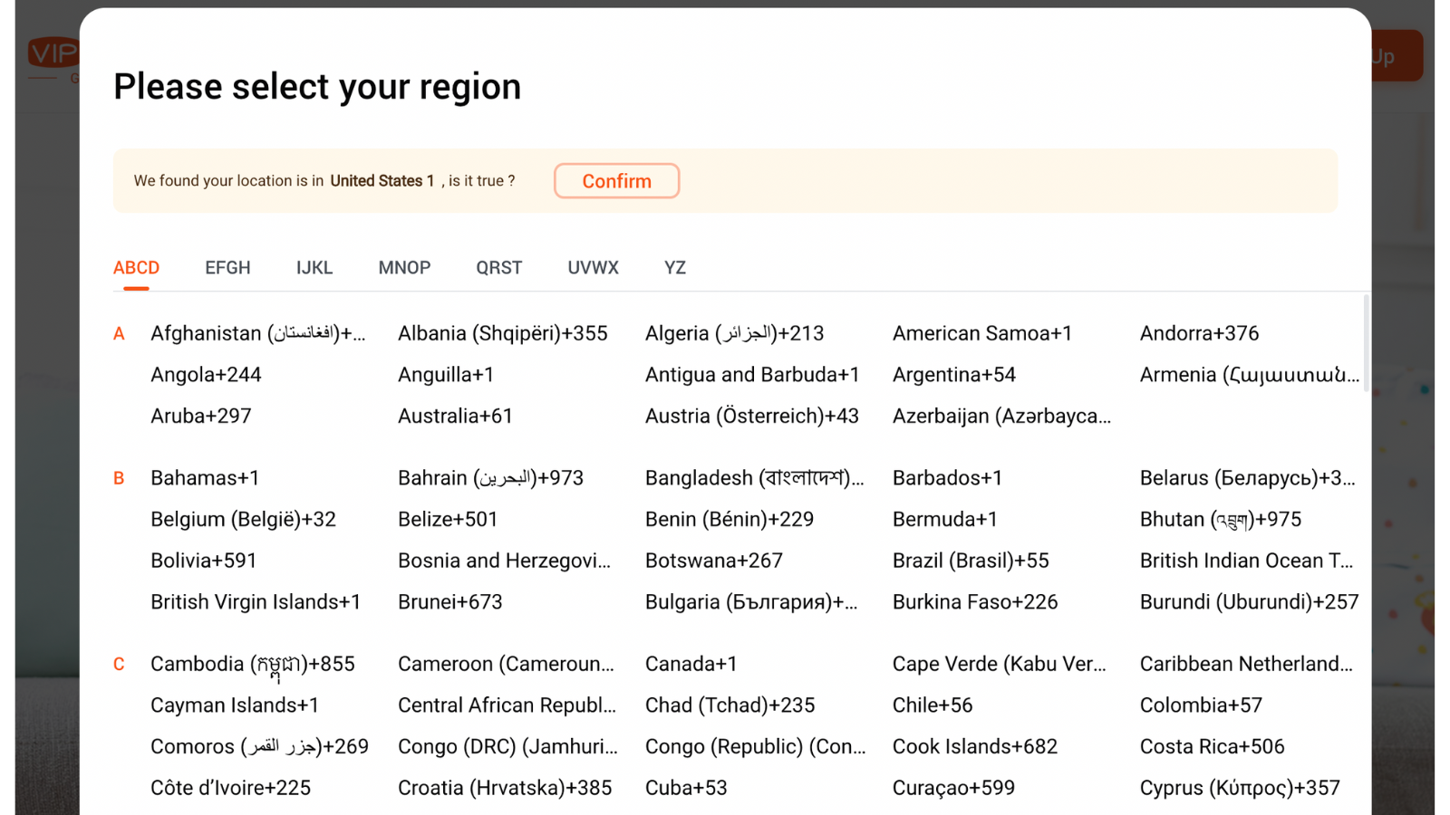Select Afghanistan from the region list
1450x815 pixels.
pyautogui.click(x=258, y=333)
